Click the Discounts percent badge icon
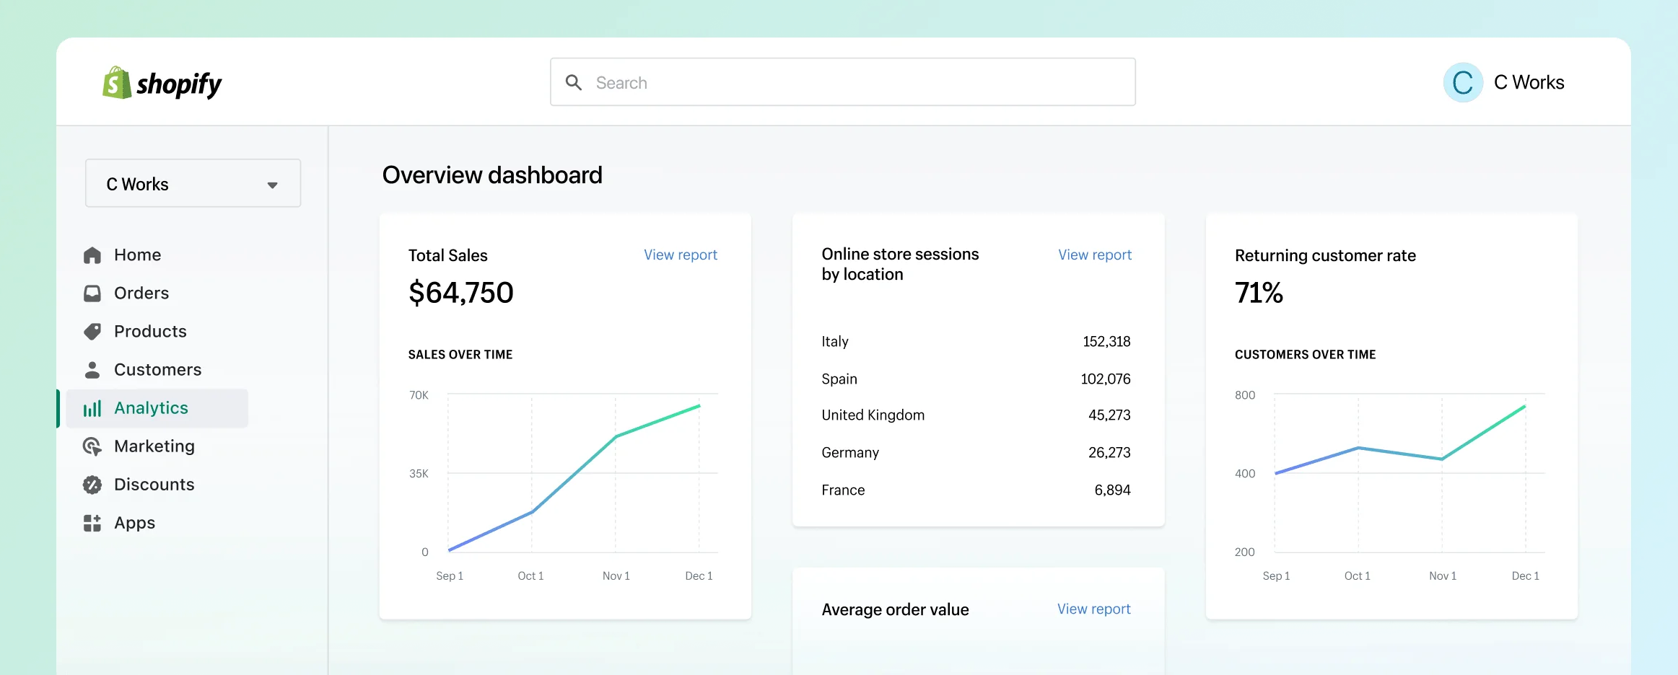Screen dimensions: 1678x675 pos(92,485)
